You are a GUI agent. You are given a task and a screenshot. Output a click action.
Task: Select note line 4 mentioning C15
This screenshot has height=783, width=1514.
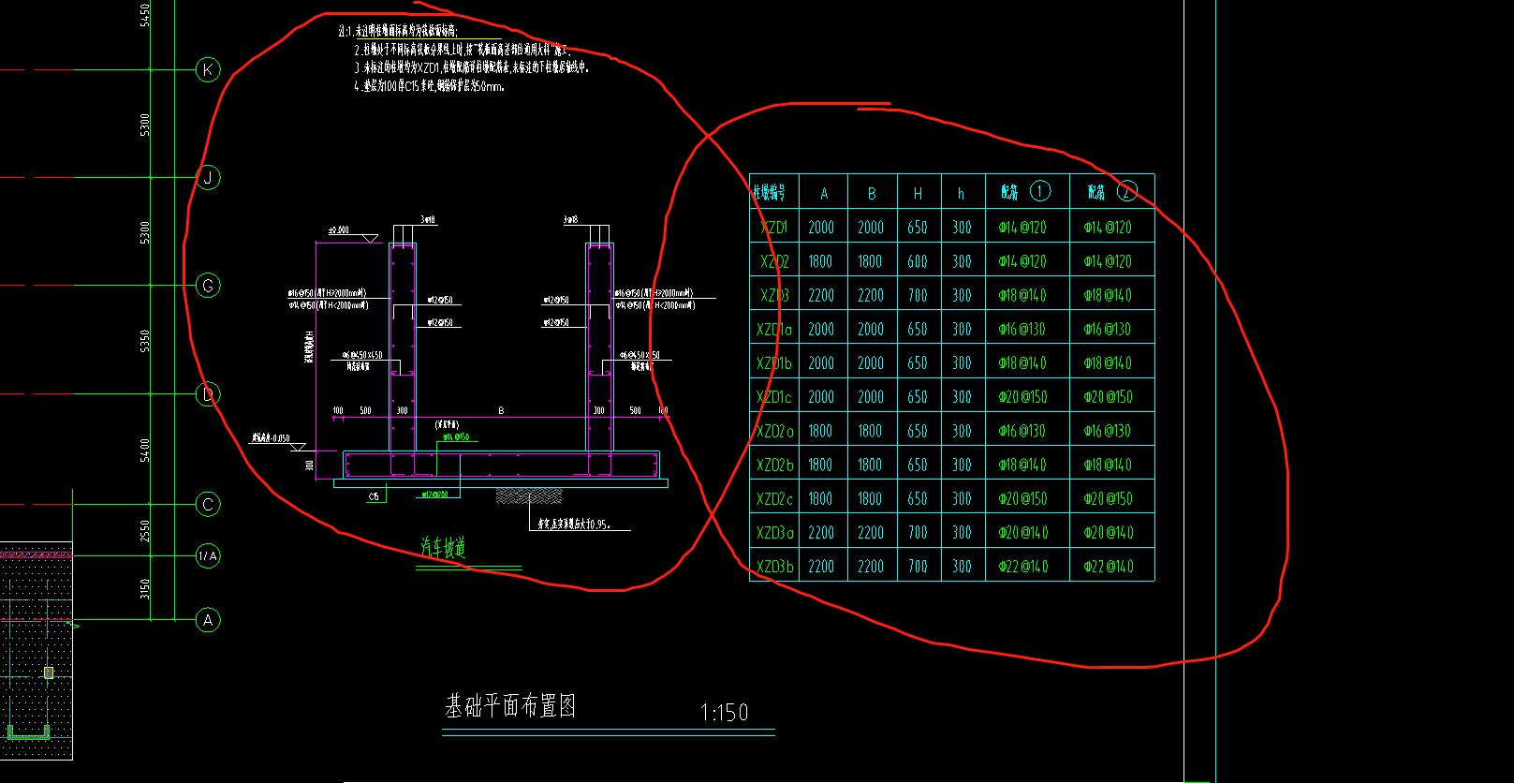point(430,86)
